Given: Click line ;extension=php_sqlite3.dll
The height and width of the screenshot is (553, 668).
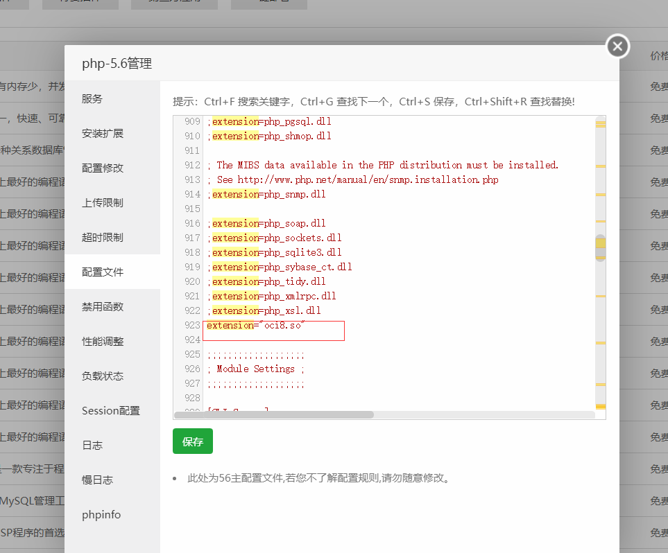Looking at the screenshot, I should click(275, 252).
